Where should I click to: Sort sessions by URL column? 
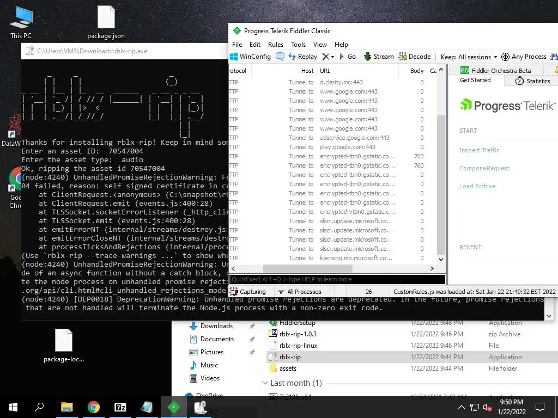click(357, 71)
